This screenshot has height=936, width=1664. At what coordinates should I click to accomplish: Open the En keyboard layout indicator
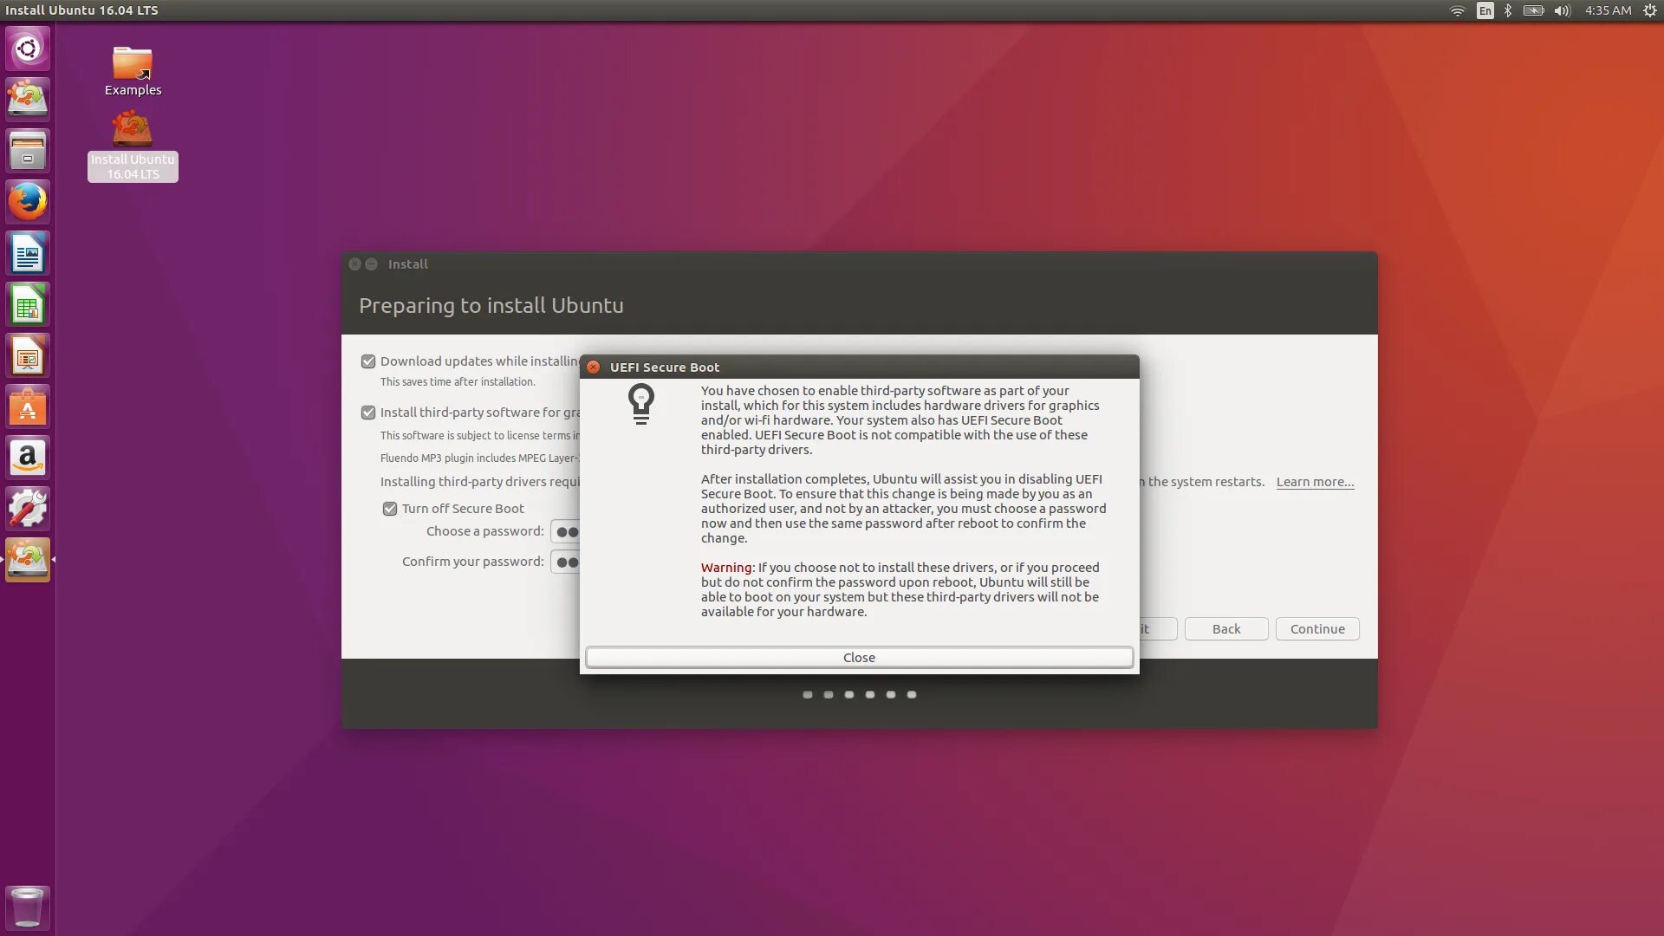coord(1485,10)
